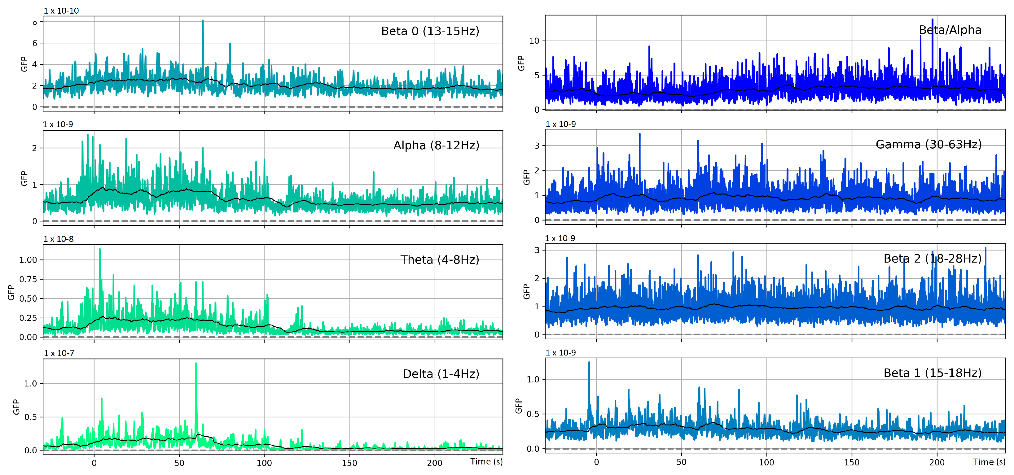Viewport: 1014px width, 475px height.
Task: Click the Time (s) label under Delta plot
Action: [486, 462]
